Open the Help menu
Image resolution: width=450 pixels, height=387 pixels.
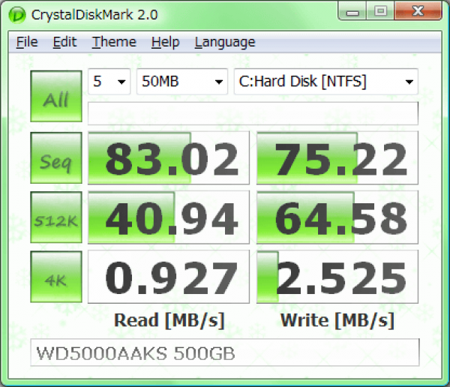point(165,42)
